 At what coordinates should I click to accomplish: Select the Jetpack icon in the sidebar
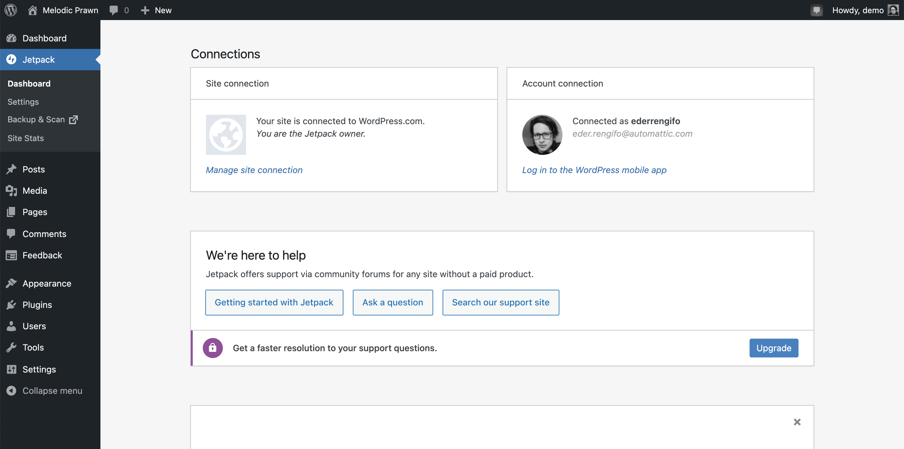[12, 59]
